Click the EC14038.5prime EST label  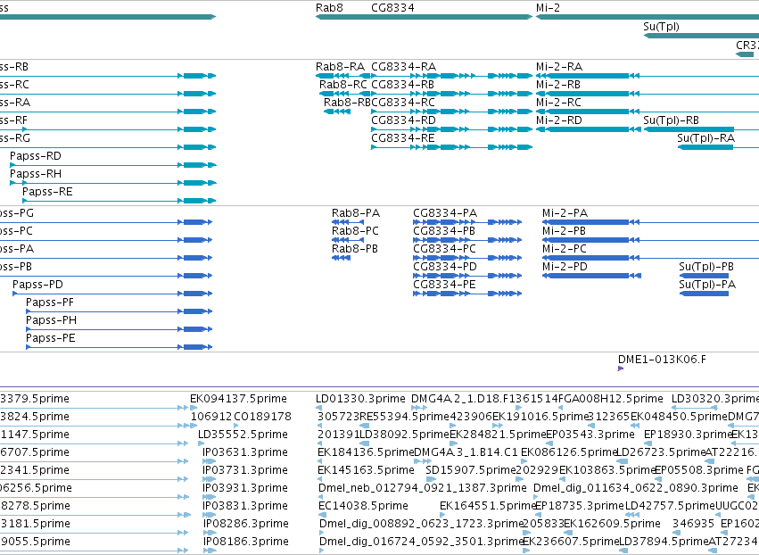click(363, 507)
